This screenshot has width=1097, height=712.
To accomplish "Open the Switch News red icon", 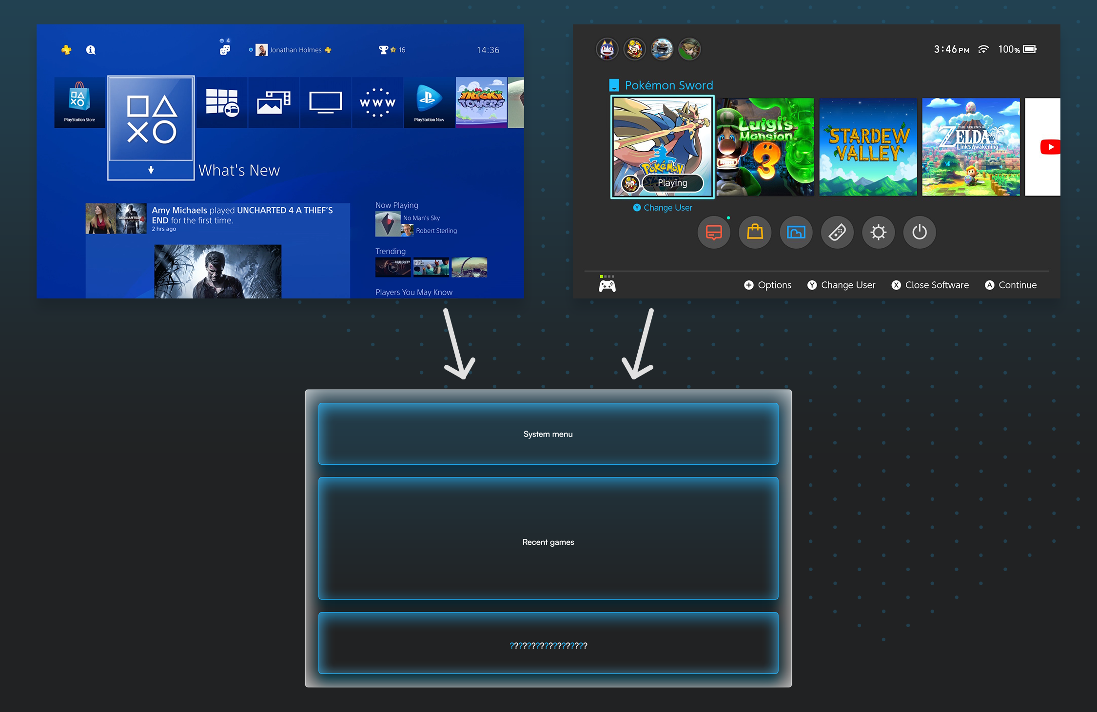I will click(714, 232).
